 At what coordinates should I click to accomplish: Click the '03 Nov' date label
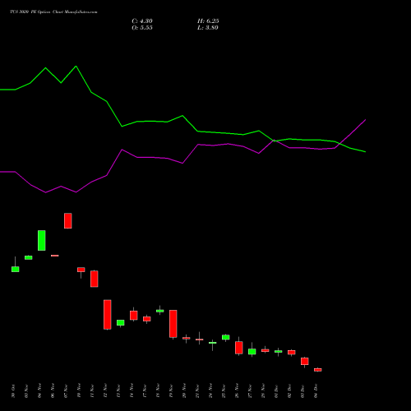click(x=26, y=391)
